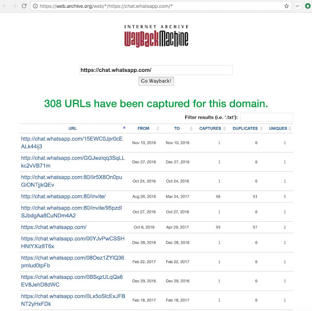Select the 308 URLs captured heading
This screenshot has width=312, height=311.
click(x=156, y=104)
